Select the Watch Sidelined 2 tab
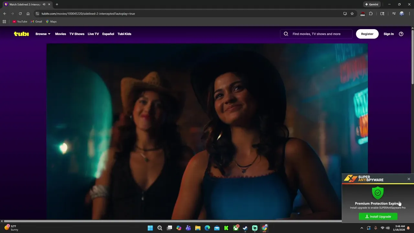Image resolution: width=414 pixels, height=233 pixels. [27, 5]
